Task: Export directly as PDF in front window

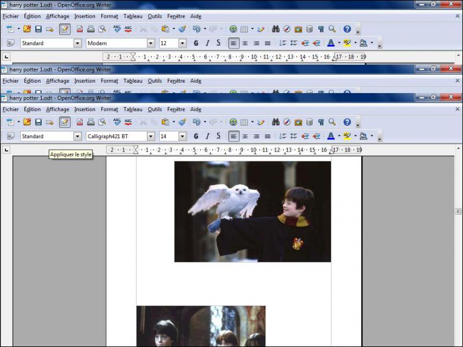Action: (80, 122)
